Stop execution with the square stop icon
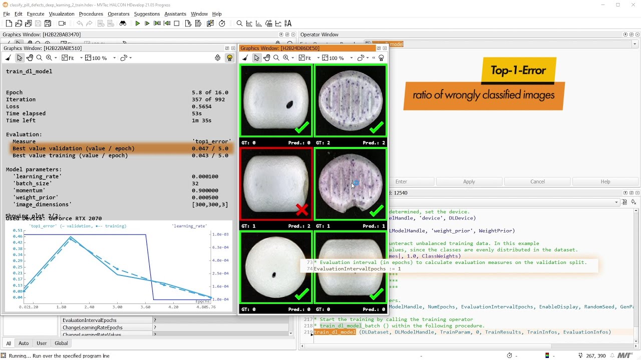The image size is (641, 360). click(177, 23)
